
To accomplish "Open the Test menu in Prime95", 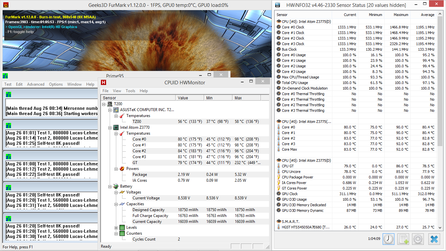I will [x=8, y=84].
